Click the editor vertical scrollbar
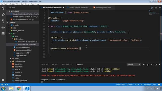This screenshot has width=162, height=91. 161,28
